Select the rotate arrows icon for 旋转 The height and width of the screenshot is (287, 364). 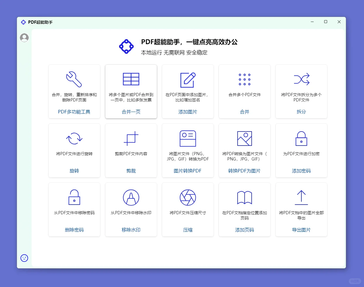pyautogui.click(x=74, y=139)
